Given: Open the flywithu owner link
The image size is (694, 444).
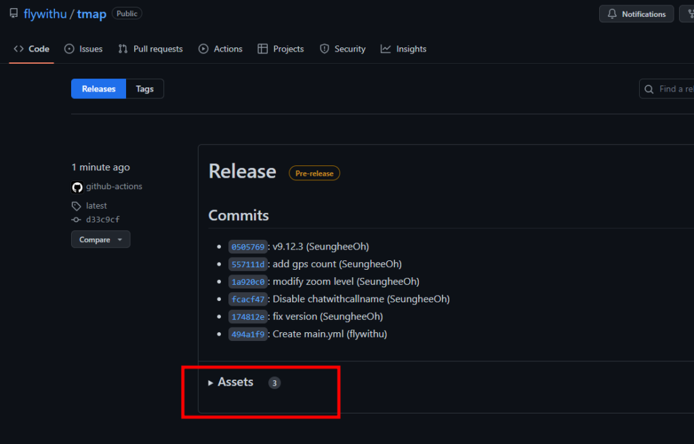Looking at the screenshot, I should coord(45,14).
